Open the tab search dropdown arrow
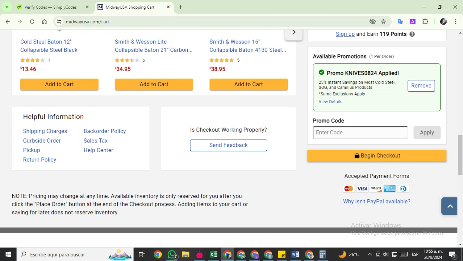 7,7
